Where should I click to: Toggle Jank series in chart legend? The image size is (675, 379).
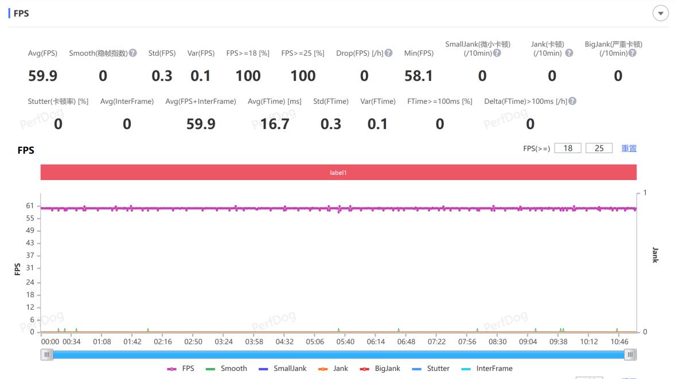pos(333,369)
